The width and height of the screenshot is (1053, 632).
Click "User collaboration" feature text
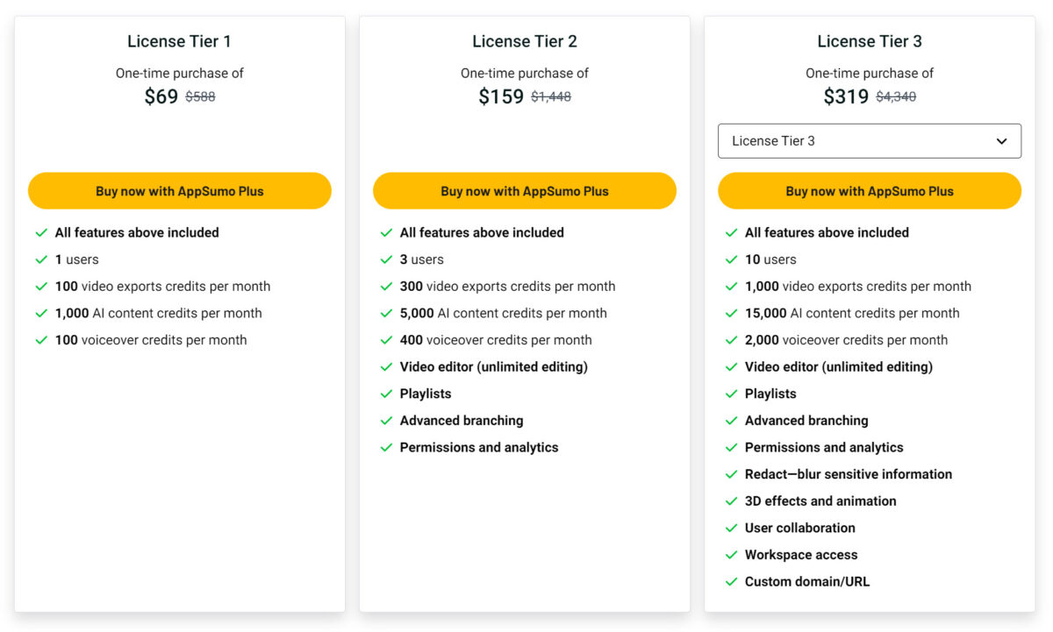point(799,528)
